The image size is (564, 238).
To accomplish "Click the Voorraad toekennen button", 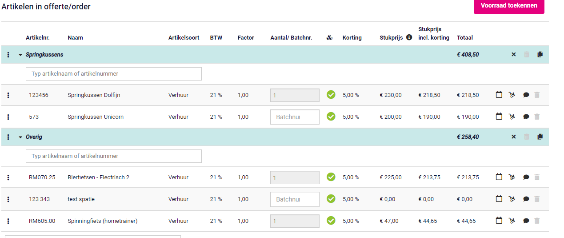I will [509, 6].
